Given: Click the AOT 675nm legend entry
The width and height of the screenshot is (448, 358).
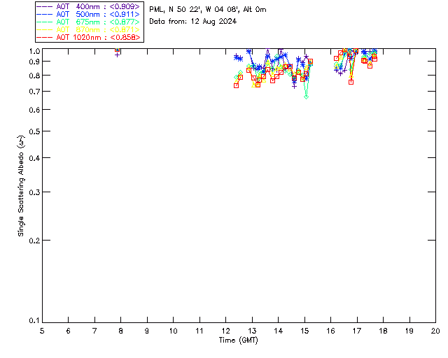Looking at the screenshot, I should coord(88,22).
